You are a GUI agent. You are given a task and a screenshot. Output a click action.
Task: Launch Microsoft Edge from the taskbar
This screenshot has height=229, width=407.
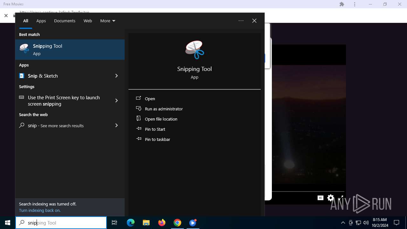tap(131, 223)
